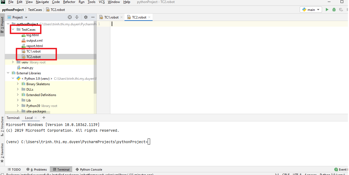This screenshot has width=349, height=175.
Task: Select TC2.robot in the project tree
Action: tap(34, 57)
